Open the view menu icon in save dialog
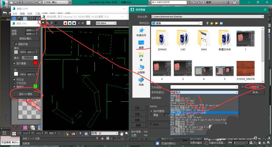 221,23
